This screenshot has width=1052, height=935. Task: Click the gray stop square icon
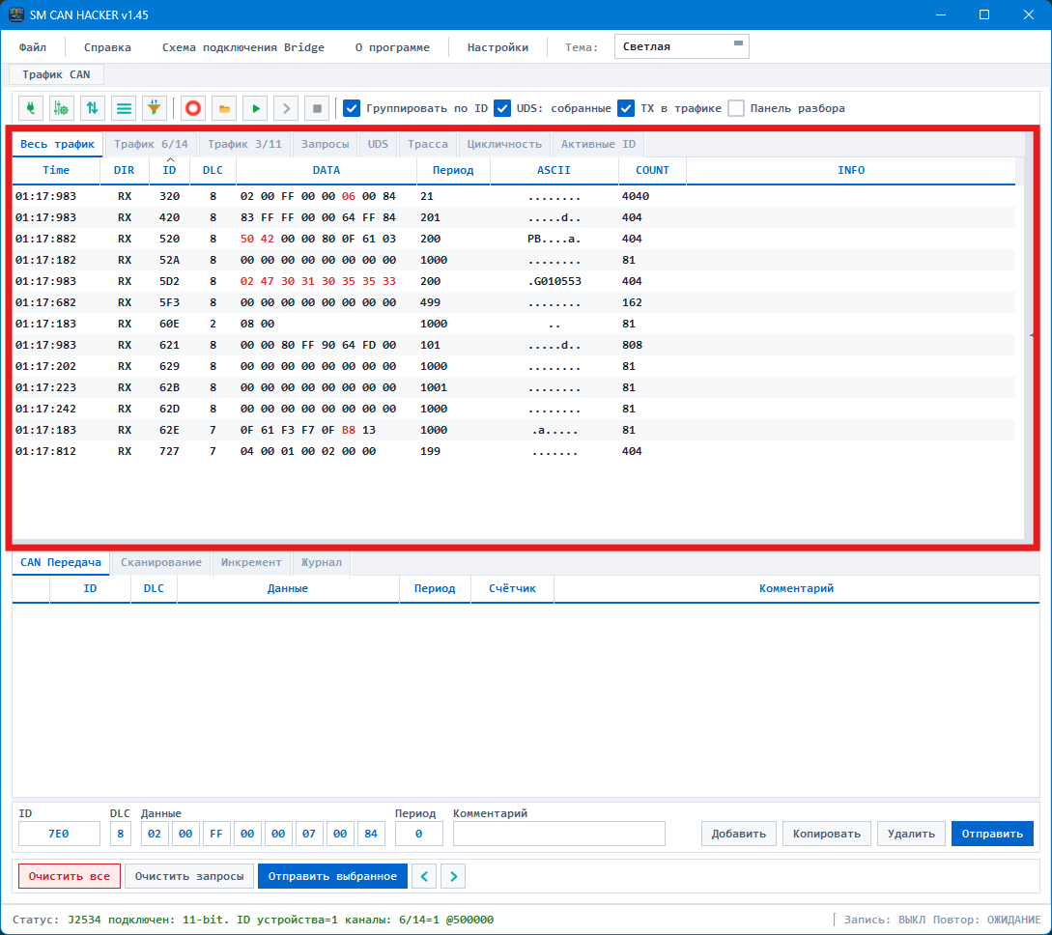coord(318,108)
